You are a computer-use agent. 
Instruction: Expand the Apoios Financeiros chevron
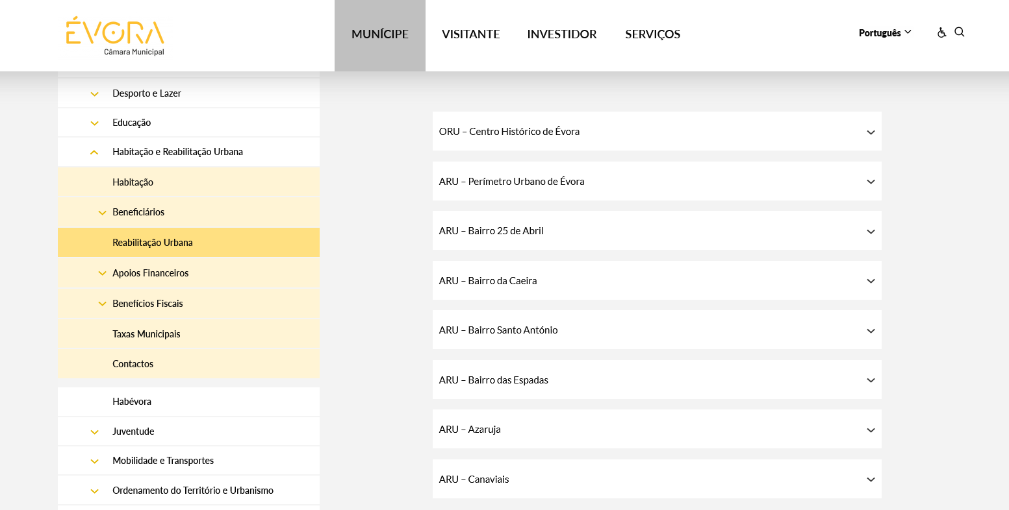(x=102, y=274)
